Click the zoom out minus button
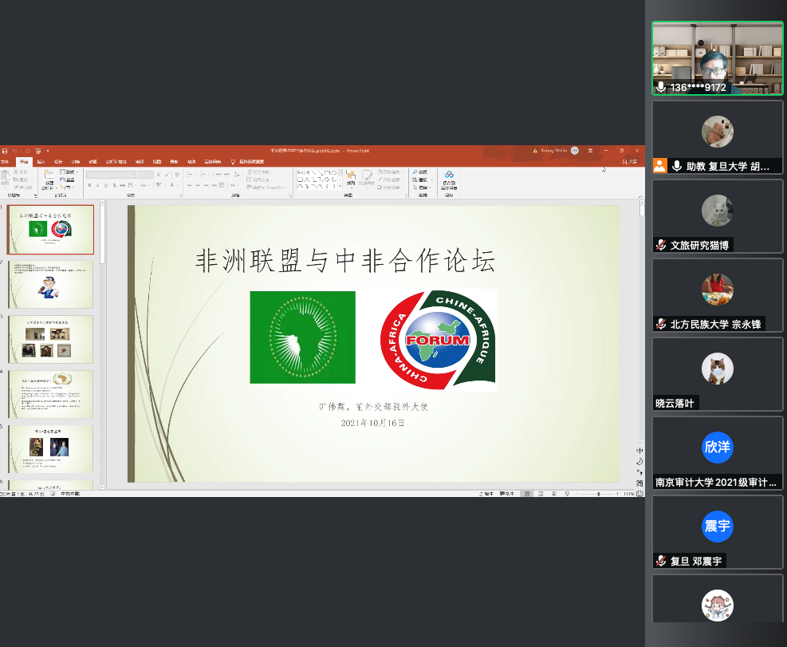 pyautogui.click(x=578, y=494)
